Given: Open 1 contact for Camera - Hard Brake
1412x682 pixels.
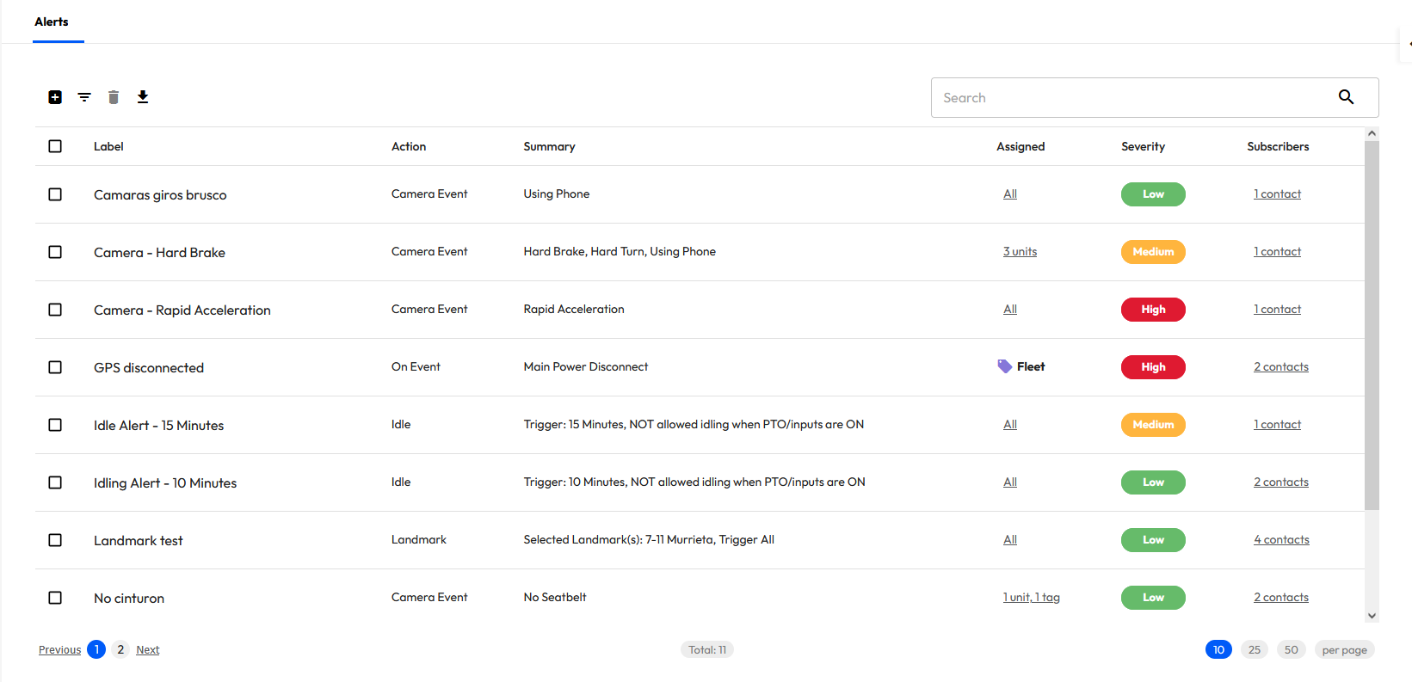Looking at the screenshot, I should tap(1277, 252).
